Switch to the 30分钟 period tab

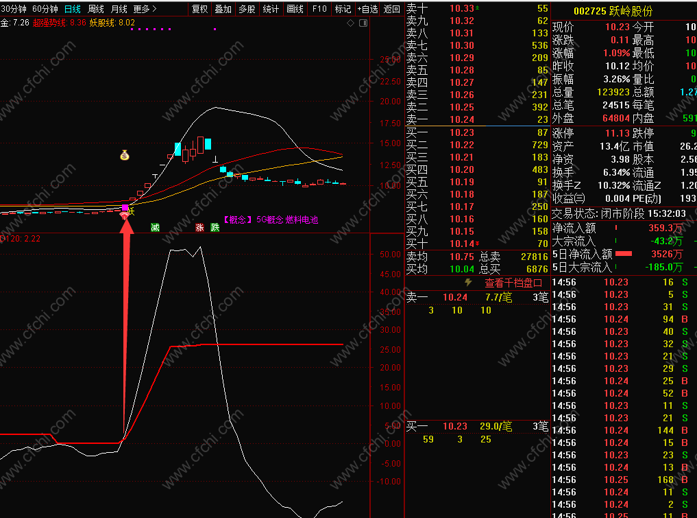(x=13, y=9)
